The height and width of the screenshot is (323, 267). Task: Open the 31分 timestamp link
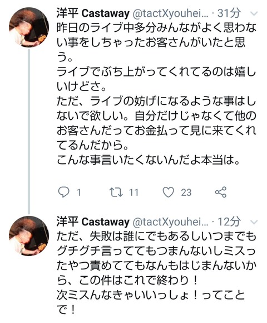[x=229, y=13]
